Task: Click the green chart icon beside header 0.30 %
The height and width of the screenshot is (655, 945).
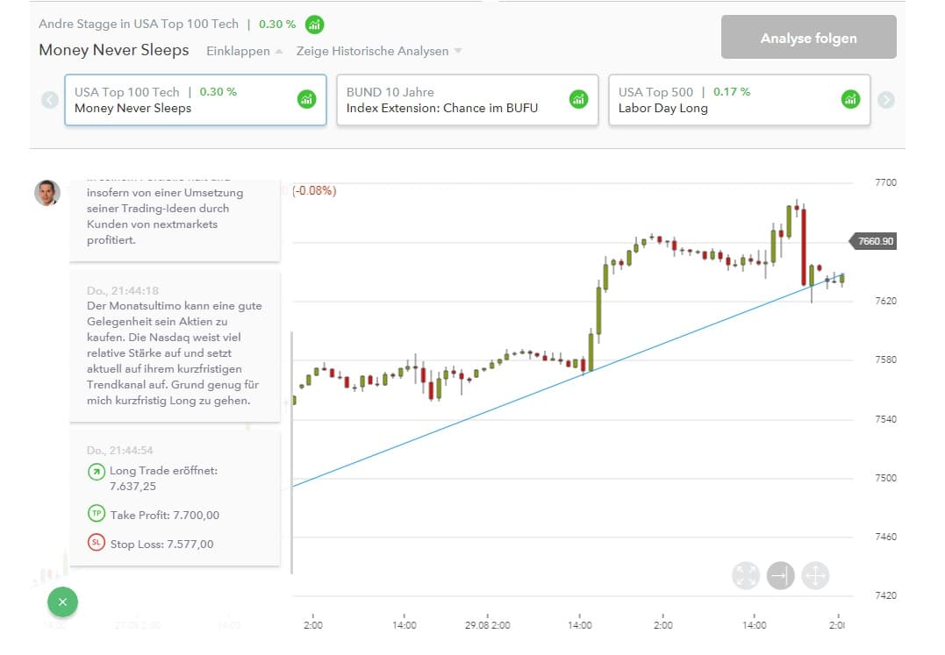Action: [x=314, y=25]
